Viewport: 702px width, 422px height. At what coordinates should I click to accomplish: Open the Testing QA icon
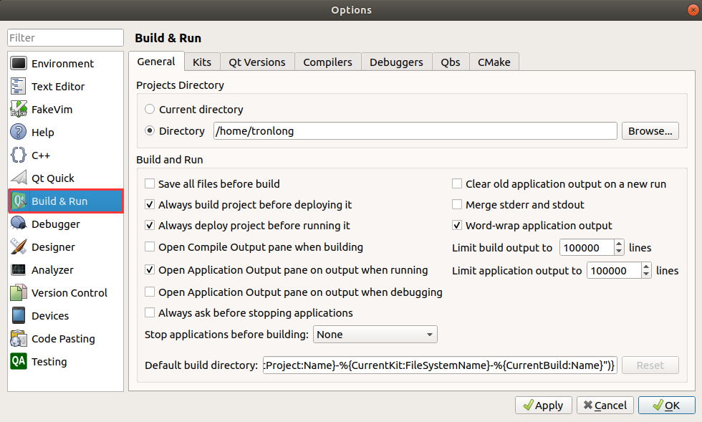pyautogui.click(x=19, y=362)
